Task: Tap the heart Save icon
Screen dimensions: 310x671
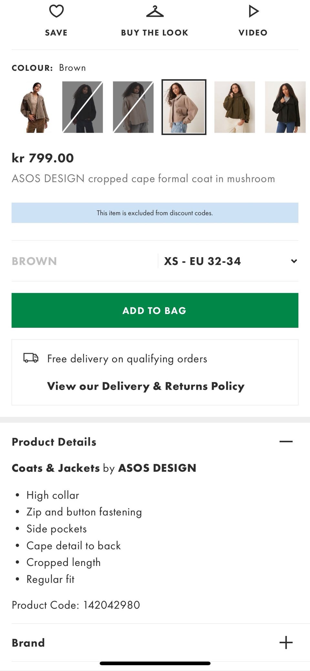Action: (x=56, y=11)
